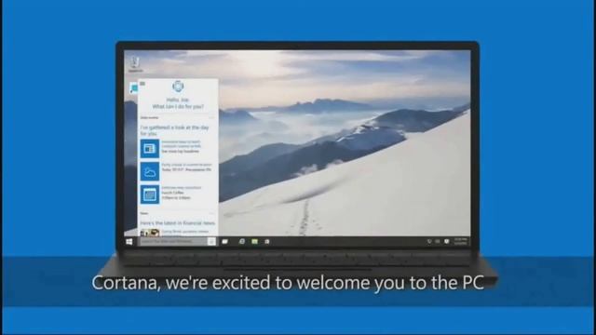Click 'Here's the latest in financial news' heading
This screenshot has width=596, height=335.
(x=178, y=223)
